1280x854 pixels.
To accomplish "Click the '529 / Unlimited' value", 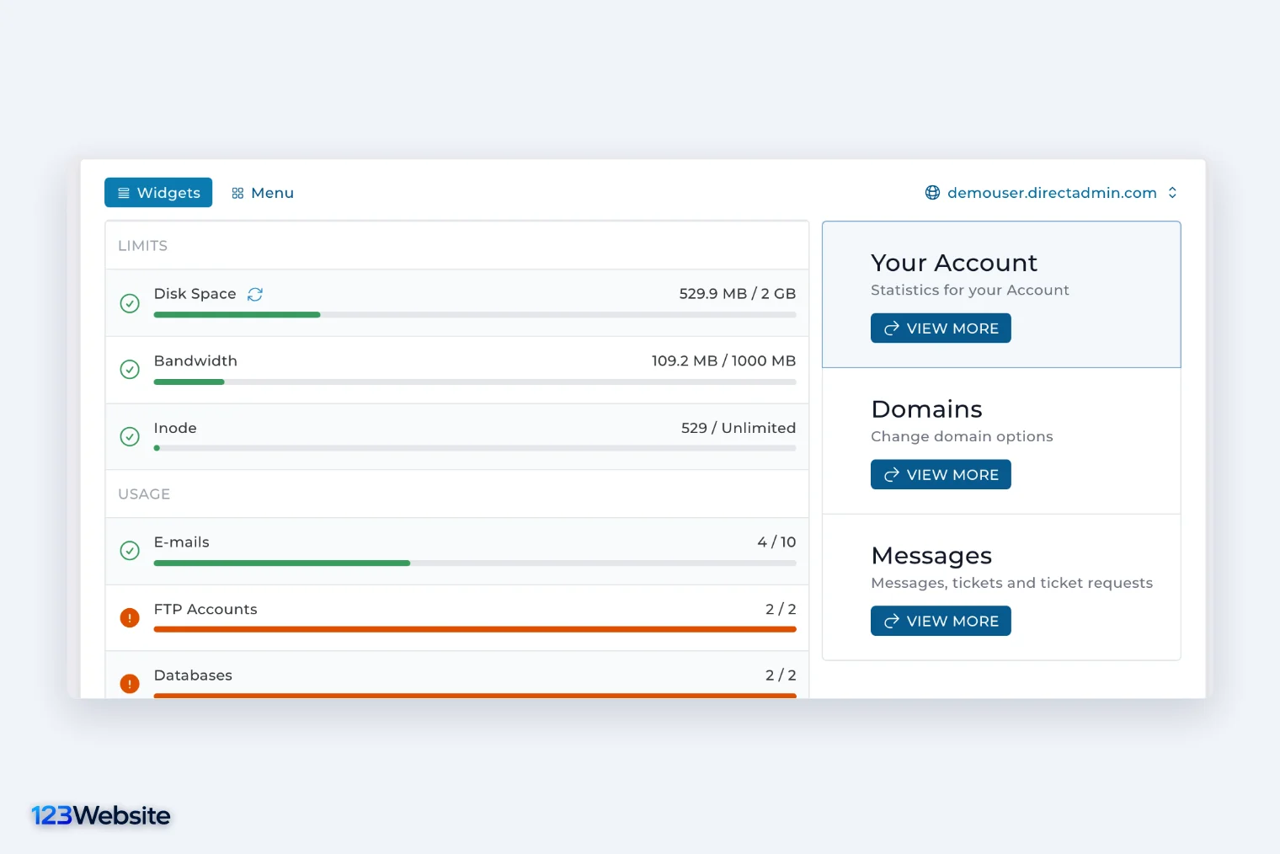I will (739, 428).
